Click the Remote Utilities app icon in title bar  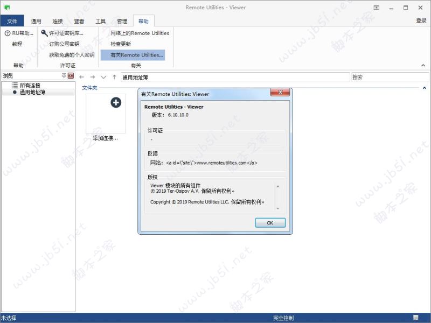(x=7, y=8)
